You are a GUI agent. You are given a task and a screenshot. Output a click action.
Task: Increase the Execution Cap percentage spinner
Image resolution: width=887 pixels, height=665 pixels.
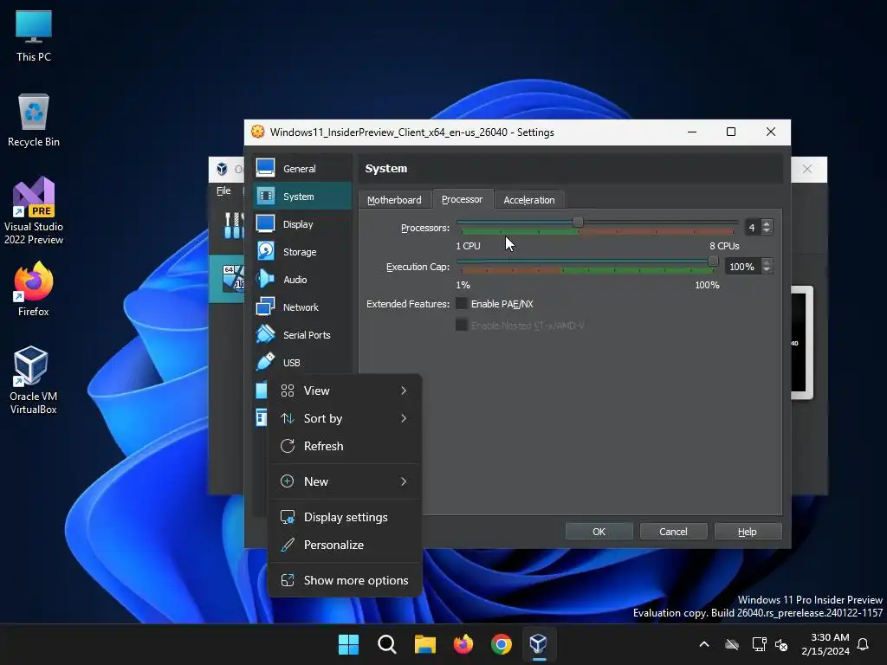(x=767, y=262)
